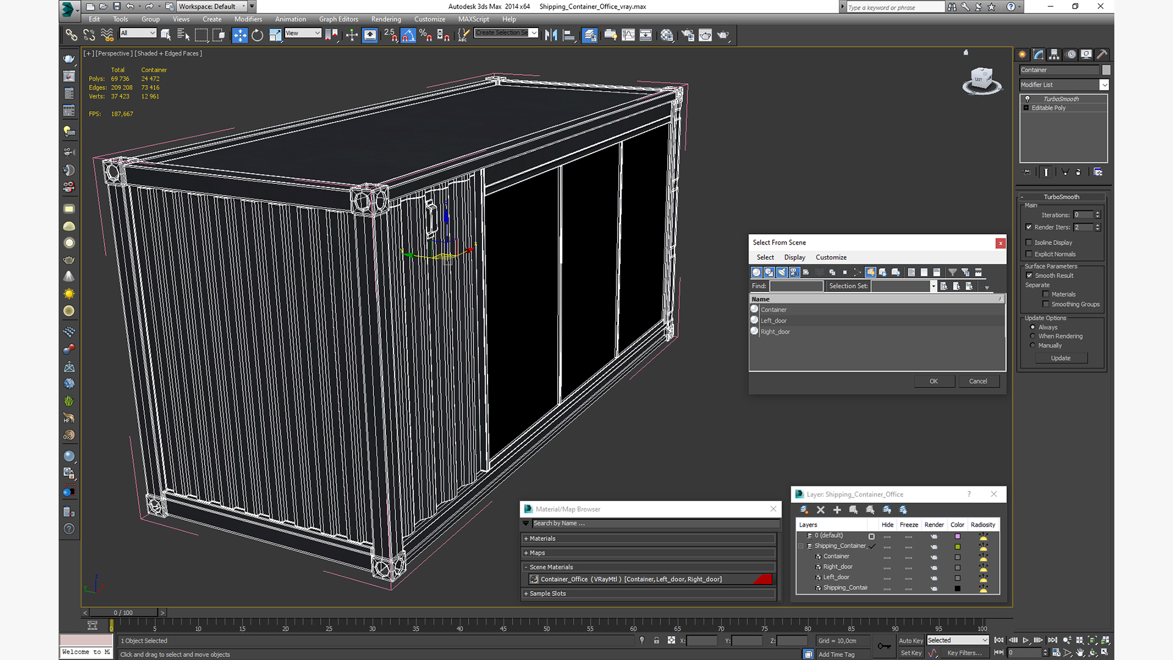1173x660 pixels.
Task: Click Delete layer X icon in Layer dialog
Action: tap(820, 510)
